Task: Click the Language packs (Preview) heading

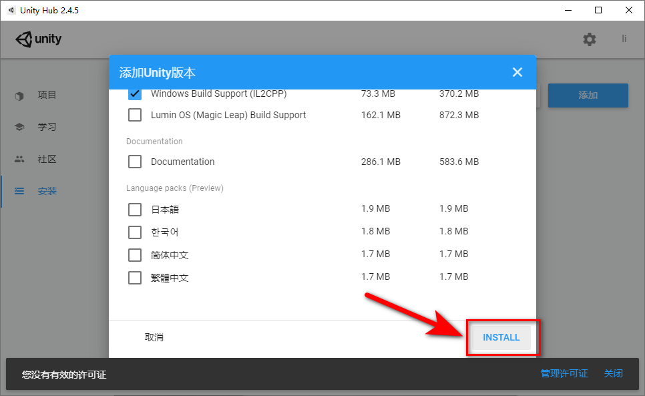Action: [175, 188]
